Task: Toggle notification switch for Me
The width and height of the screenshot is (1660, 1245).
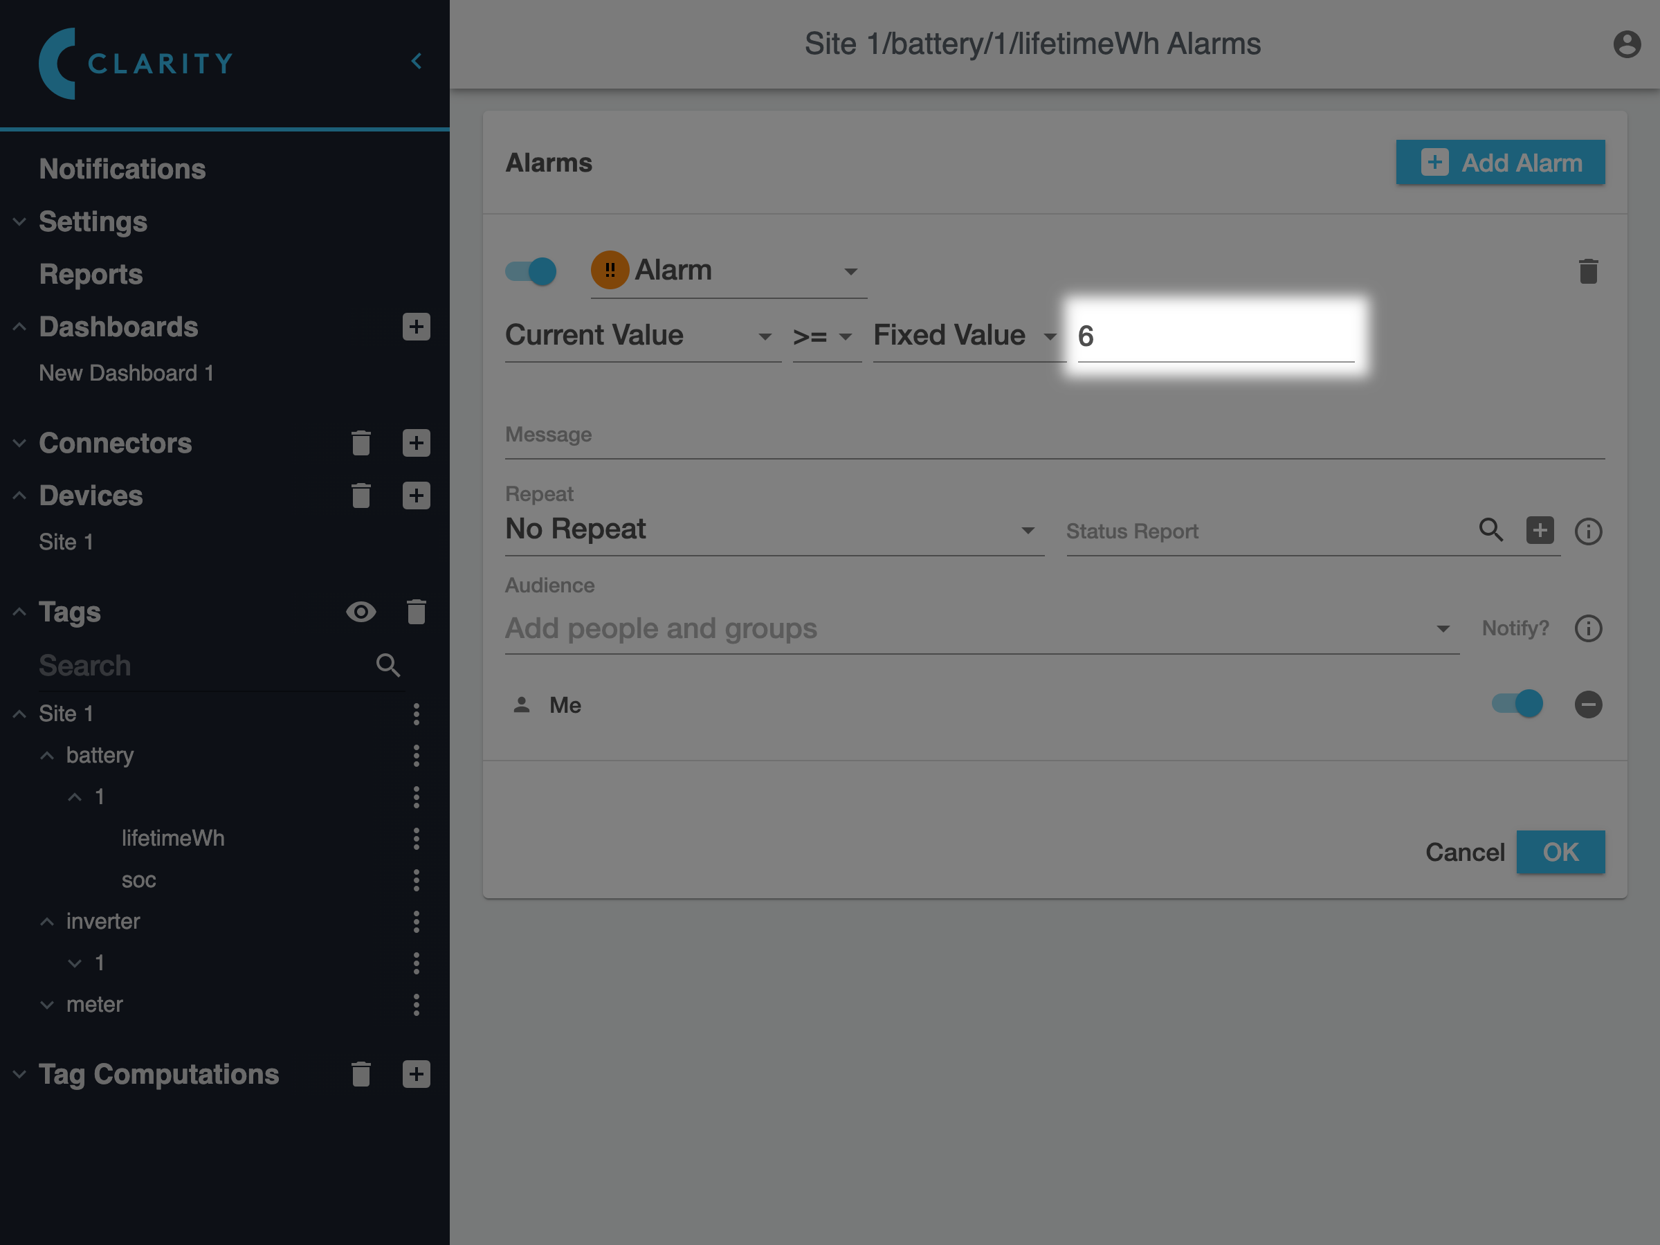Action: pos(1517,704)
